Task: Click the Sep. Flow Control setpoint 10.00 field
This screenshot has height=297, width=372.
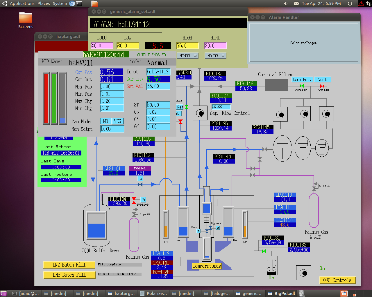Action: pos(221,107)
